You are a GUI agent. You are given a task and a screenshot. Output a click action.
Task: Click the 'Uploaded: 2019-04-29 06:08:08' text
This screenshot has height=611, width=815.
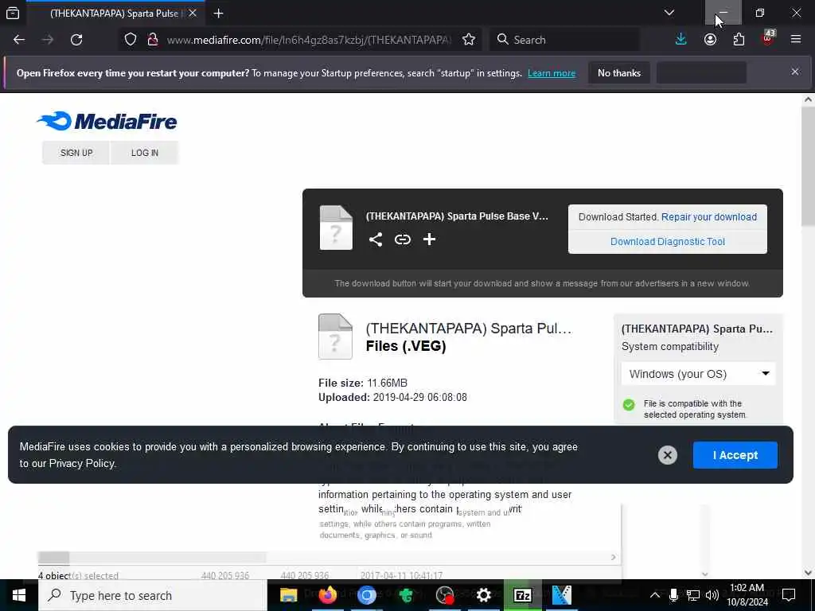tap(392, 398)
